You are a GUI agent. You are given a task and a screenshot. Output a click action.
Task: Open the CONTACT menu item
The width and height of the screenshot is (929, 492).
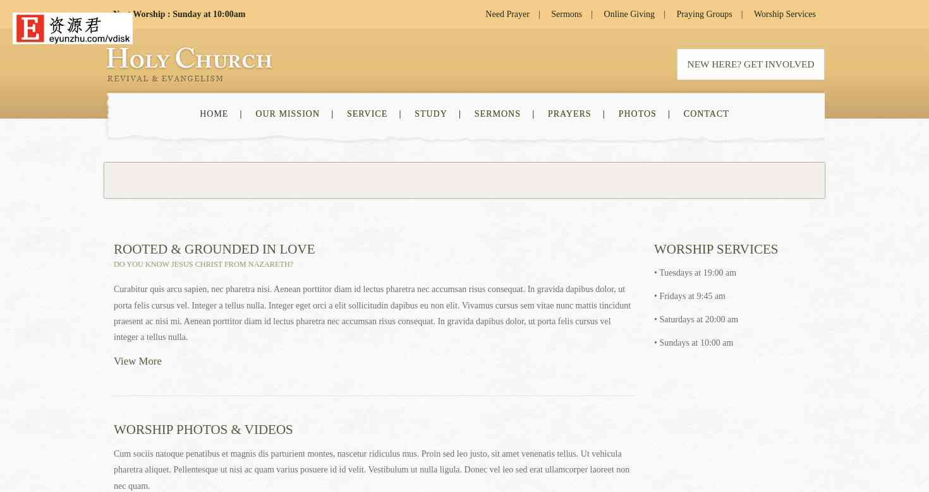click(706, 114)
